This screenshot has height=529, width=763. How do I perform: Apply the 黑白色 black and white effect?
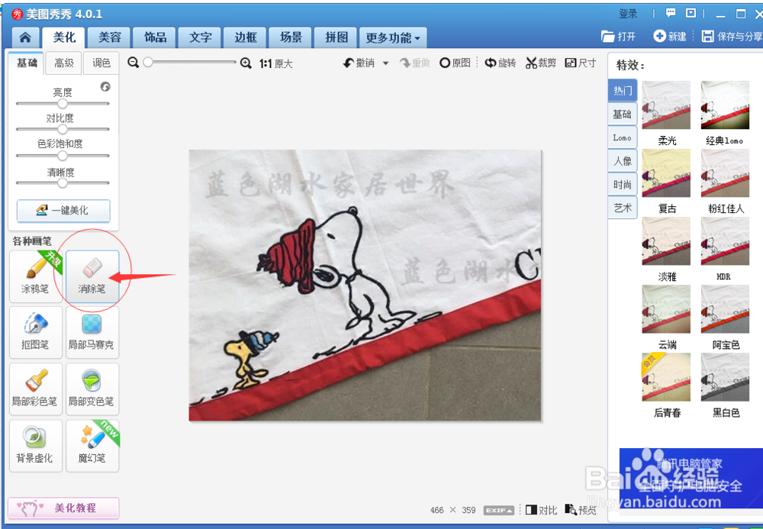(x=725, y=377)
